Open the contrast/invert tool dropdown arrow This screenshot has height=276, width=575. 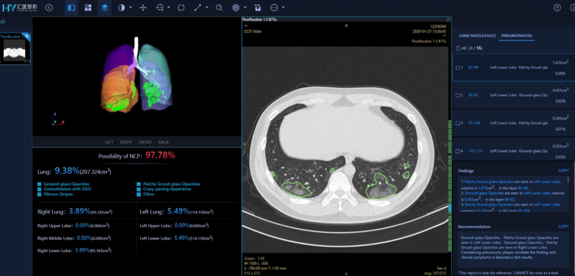(130, 8)
